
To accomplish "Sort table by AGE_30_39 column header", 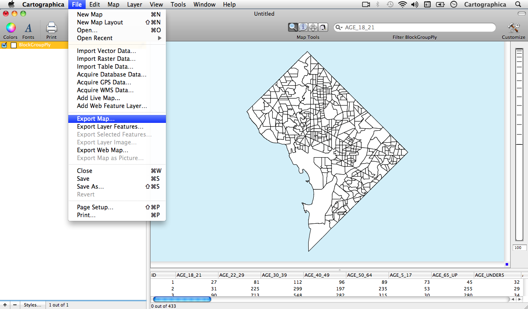I will 282,275.
